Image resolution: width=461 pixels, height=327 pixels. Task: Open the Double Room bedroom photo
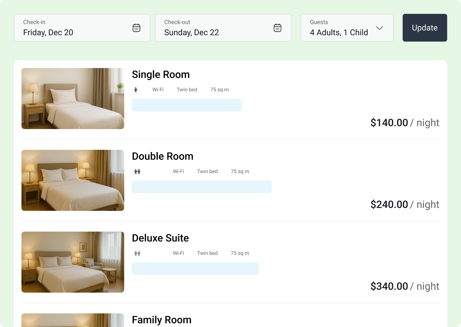click(x=73, y=180)
